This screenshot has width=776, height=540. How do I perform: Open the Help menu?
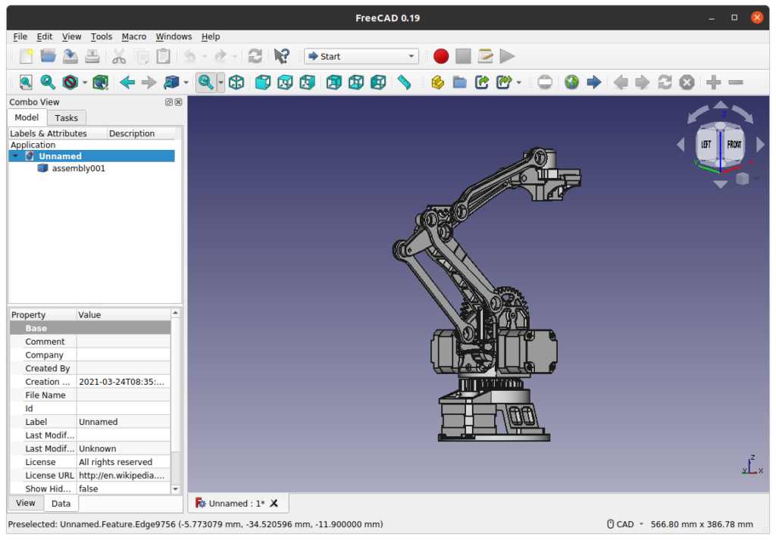pyautogui.click(x=211, y=36)
